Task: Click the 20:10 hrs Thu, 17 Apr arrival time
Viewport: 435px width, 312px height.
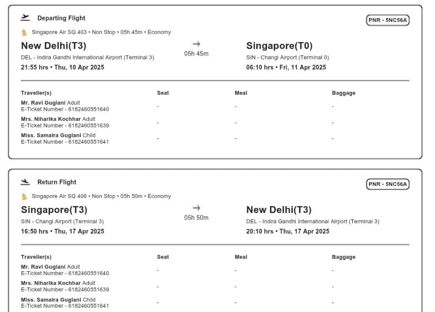Action: pos(288,232)
